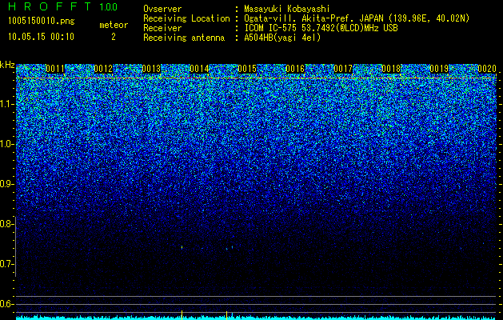The image size is (503, 320).
Task: Click the first yellow meteor tick on bottom strip
Action: tap(182, 314)
